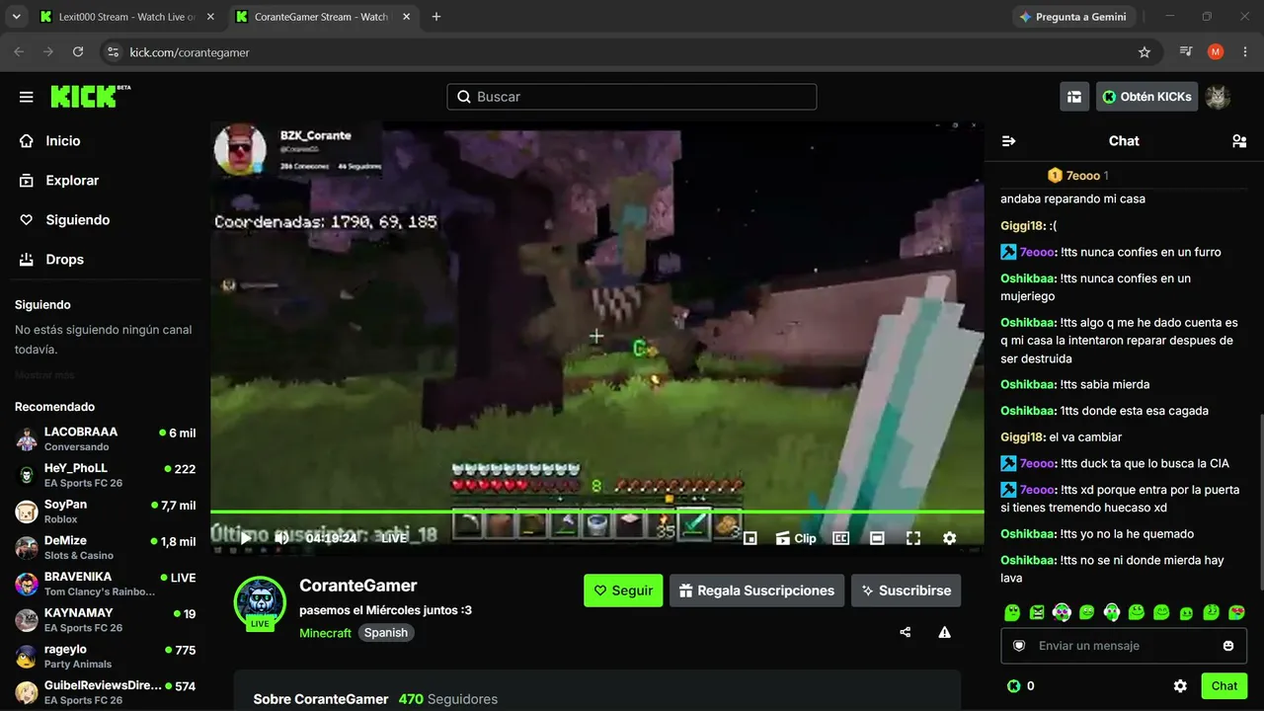Open video player settings gear
Screen dimensions: 1264x711
949,538
